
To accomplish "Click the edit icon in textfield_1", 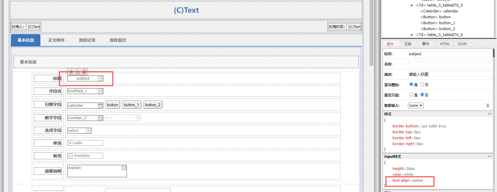I will point(100,91).
